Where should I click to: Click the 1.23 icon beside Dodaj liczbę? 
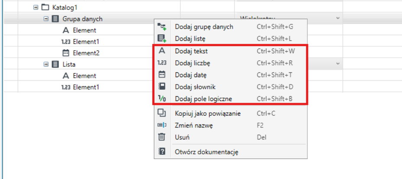coord(162,63)
